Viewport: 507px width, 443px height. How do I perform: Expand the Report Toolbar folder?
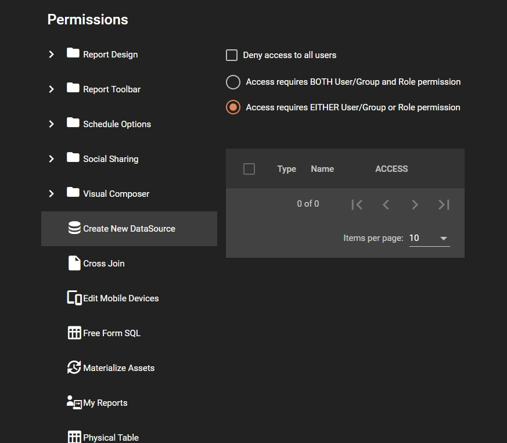click(x=52, y=89)
